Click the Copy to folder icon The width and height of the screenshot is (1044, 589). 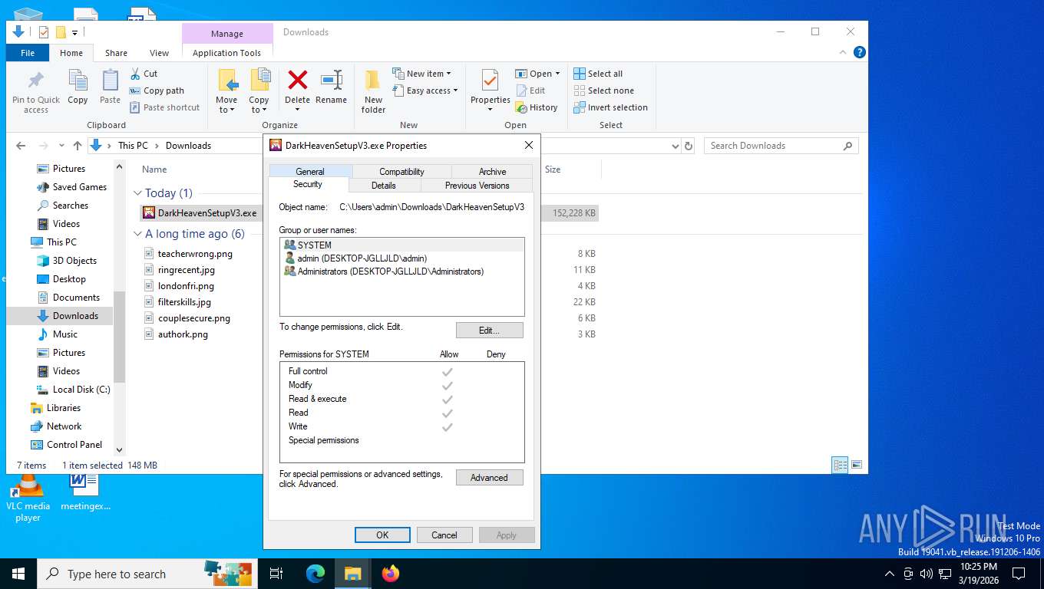[259, 81]
